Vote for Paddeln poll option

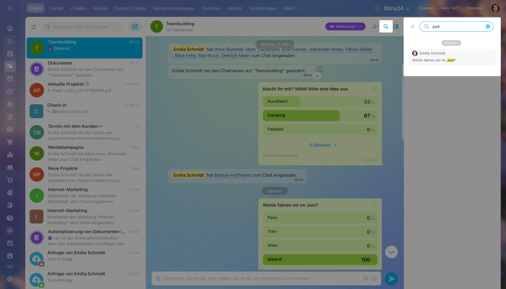320,129
